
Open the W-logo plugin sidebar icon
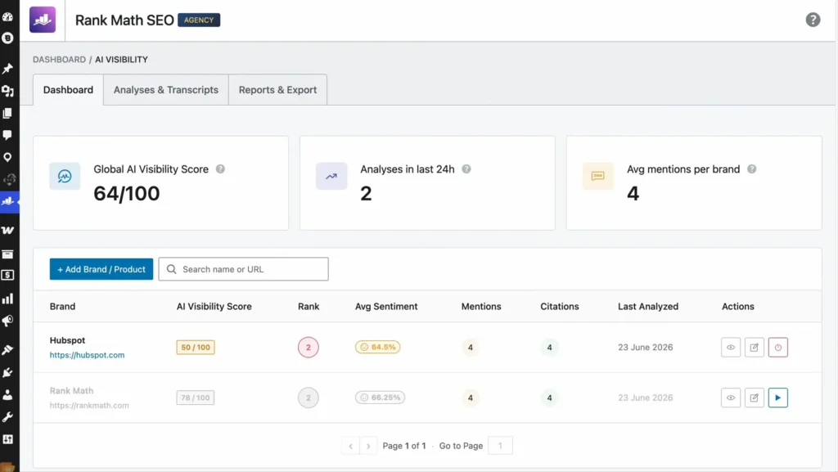coord(7,230)
